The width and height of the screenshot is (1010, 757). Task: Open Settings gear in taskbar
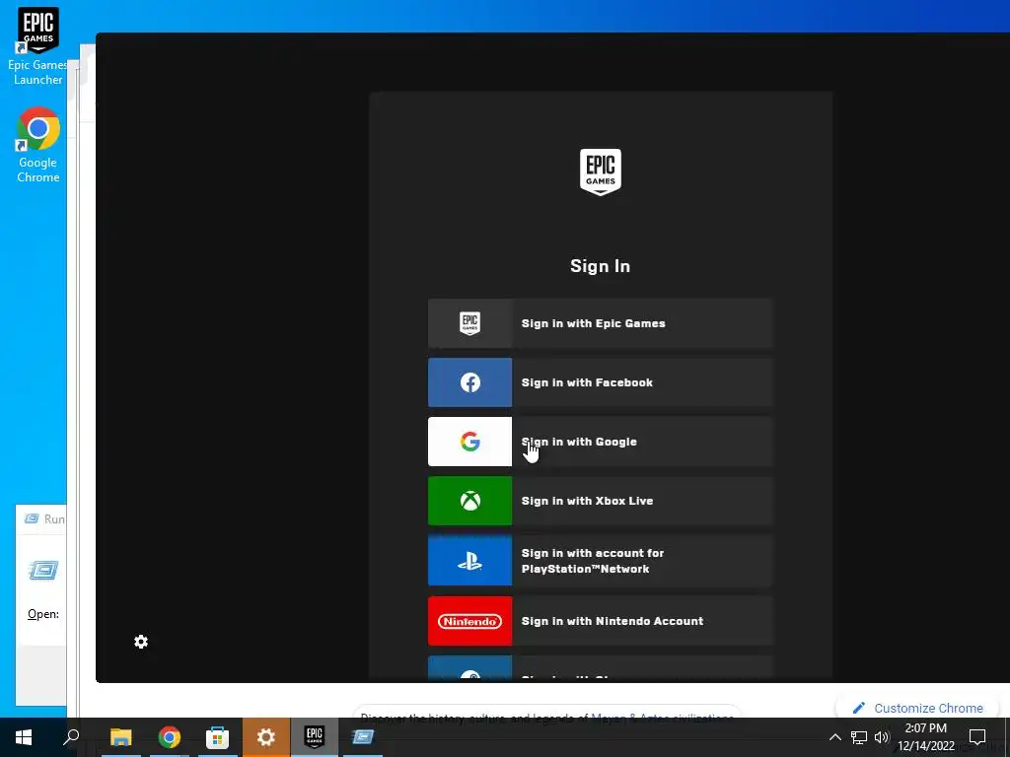(266, 737)
